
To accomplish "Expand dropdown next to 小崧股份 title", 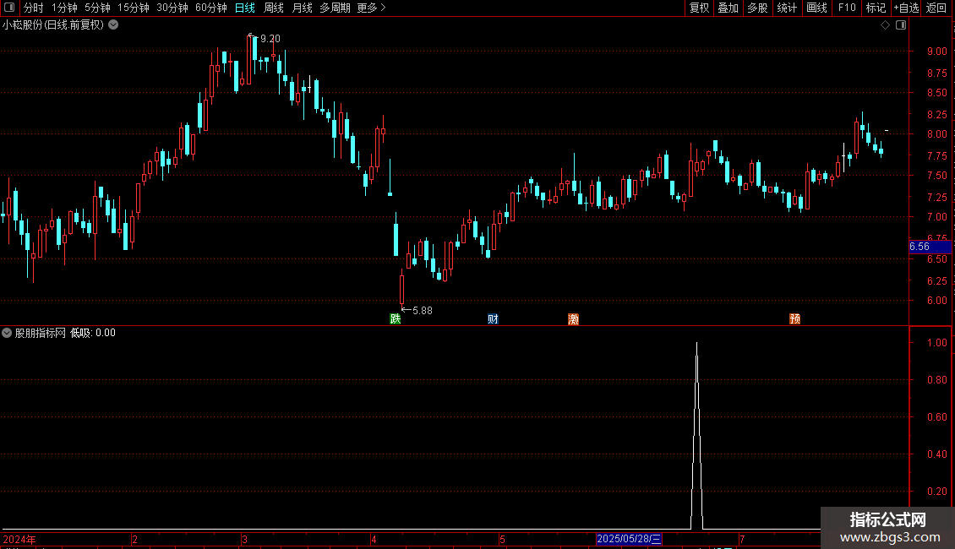I will point(113,25).
